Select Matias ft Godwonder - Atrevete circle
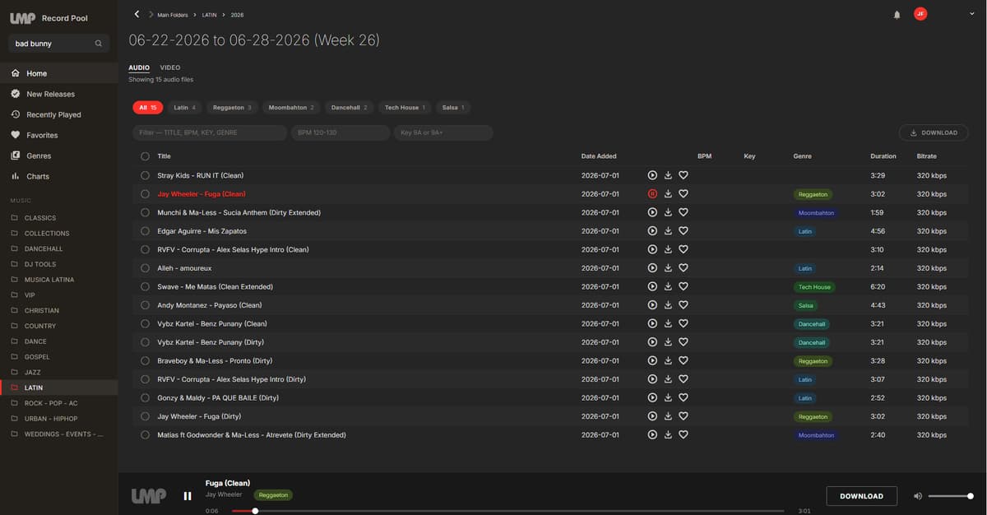 click(x=145, y=434)
